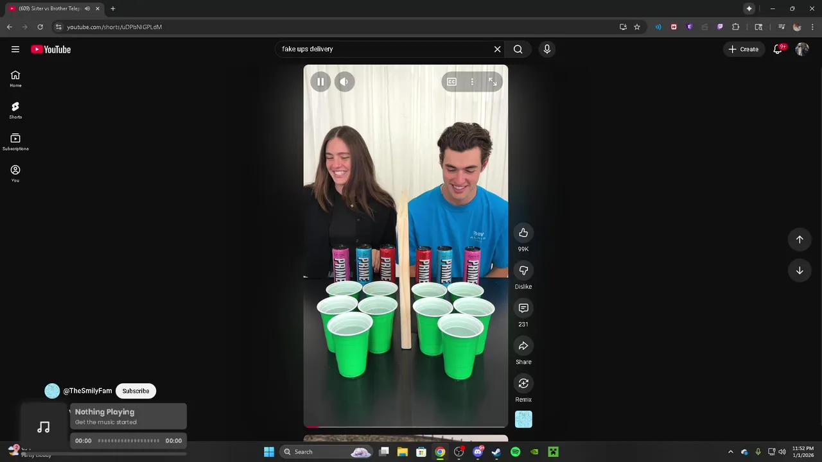Open File Explorer from the taskbar
This screenshot has height=462, width=822.
(x=403, y=452)
